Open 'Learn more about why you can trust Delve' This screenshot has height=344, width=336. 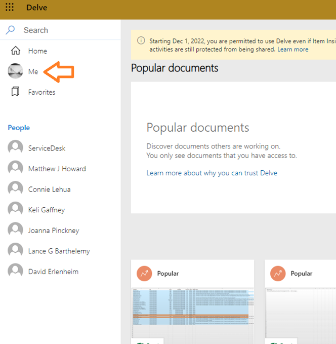tap(212, 173)
